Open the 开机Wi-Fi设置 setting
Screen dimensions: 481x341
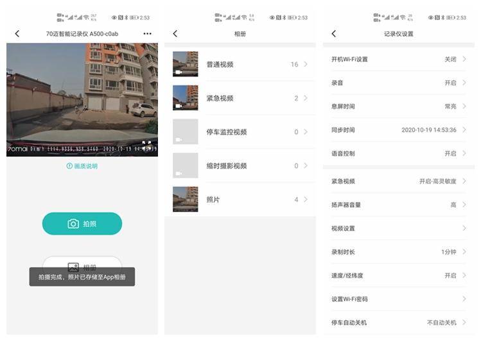point(399,59)
